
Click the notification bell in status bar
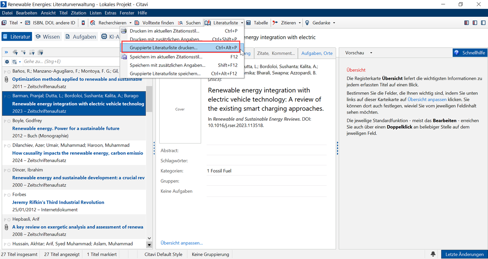(x=433, y=254)
